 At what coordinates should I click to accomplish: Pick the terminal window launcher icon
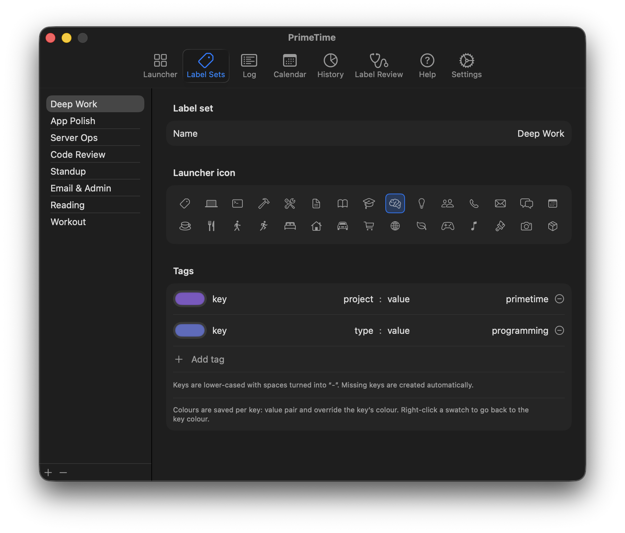(238, 203)
